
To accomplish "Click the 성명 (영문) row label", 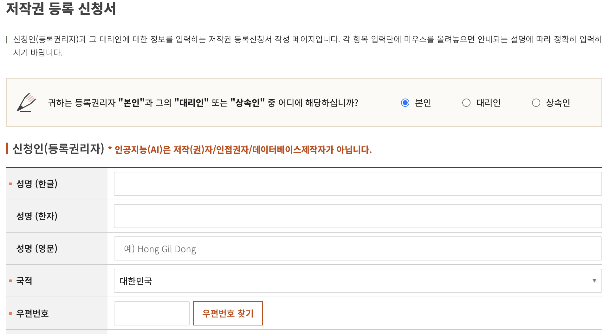I will point(37,248).
